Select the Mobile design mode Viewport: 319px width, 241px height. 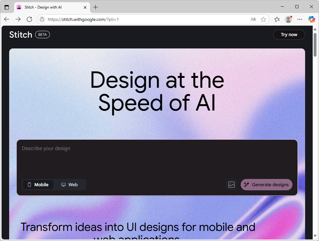38,185
